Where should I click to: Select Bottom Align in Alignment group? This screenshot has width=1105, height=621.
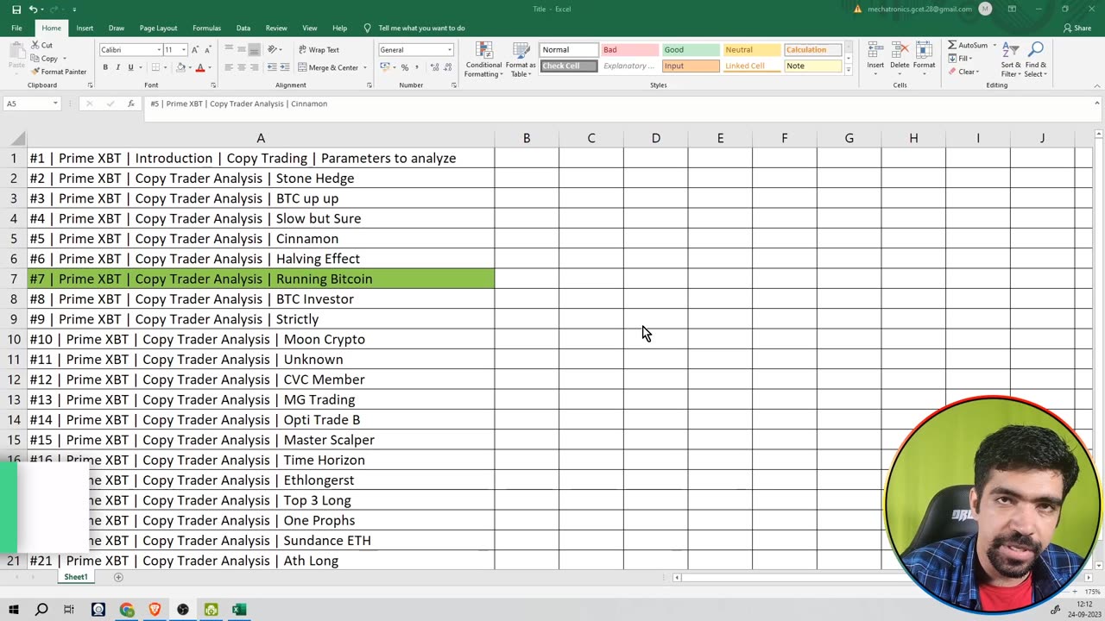[254, 50]
